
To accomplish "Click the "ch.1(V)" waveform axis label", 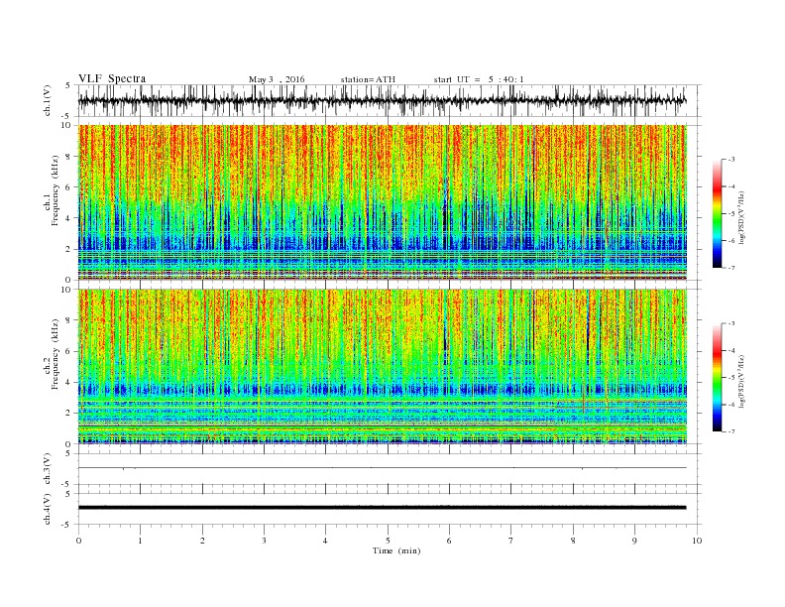I will point(48,100).
